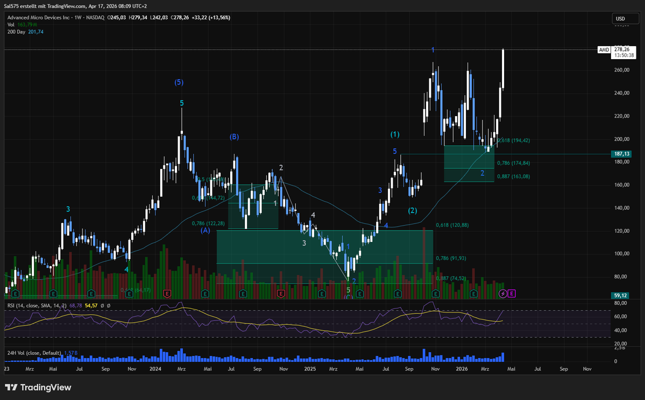645x400 pixels.
Task: Click the 2026 label on time axis
Action: point(462,369)
